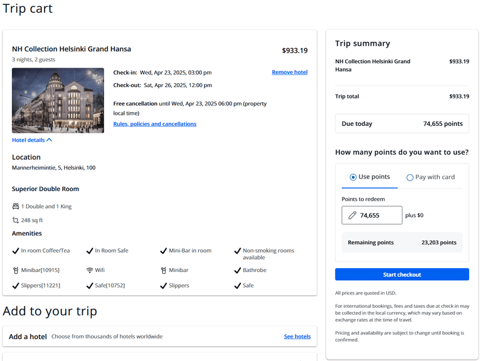Click the Minibar[10915] fridge icon
This screenshot has width=483, height=361.
pos(16,270)
